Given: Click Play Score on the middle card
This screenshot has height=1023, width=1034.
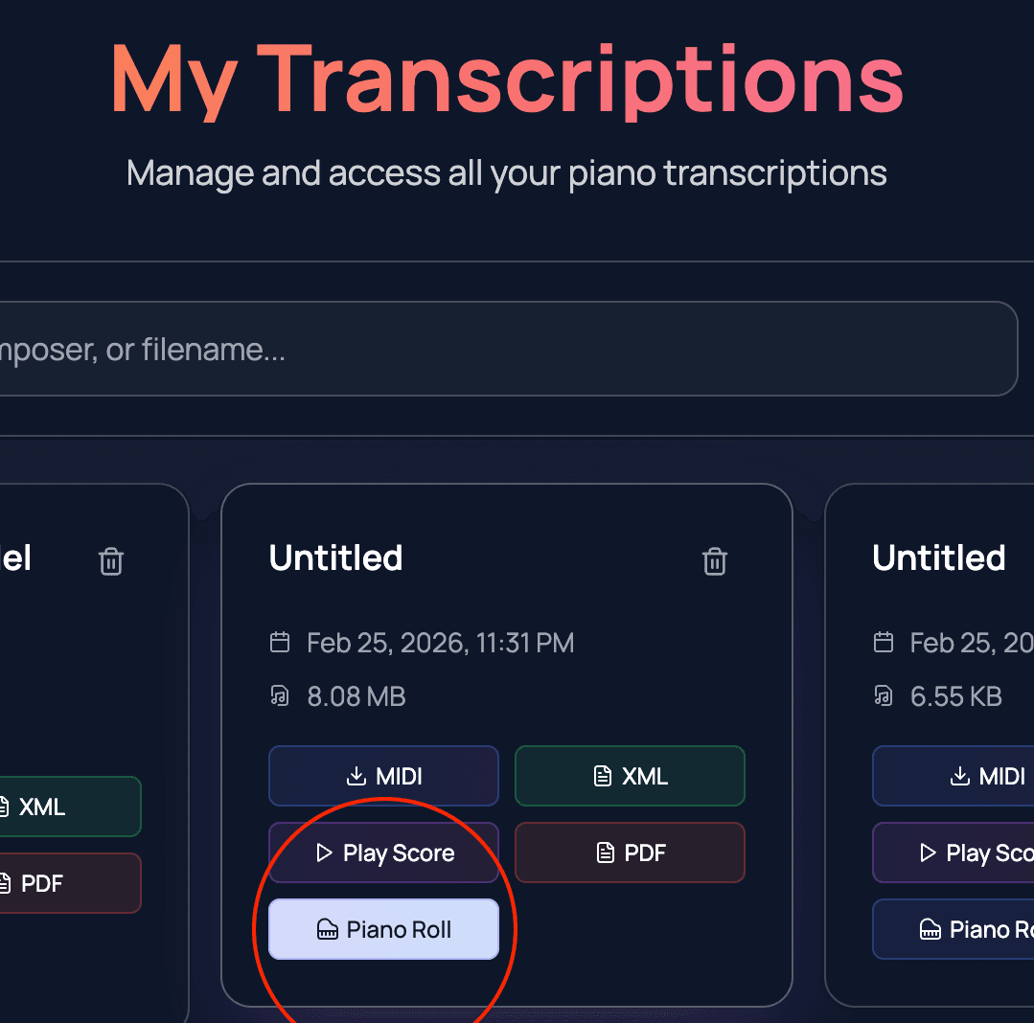Looking at the screenshot, I should [383, 852].
